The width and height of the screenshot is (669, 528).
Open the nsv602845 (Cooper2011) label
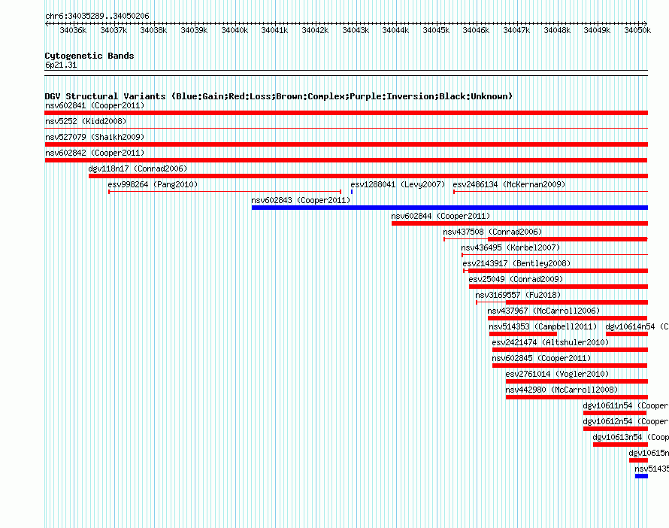541,358
